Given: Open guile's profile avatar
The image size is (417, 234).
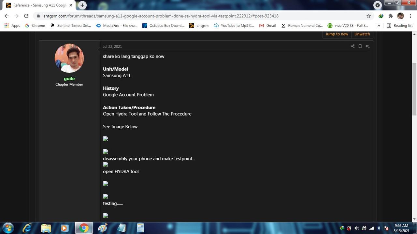Looking at the screenshot, I should point(69,58).
